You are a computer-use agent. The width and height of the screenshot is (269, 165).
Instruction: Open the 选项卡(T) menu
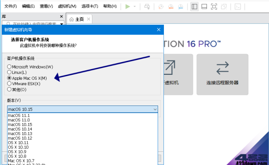(90, 6)
